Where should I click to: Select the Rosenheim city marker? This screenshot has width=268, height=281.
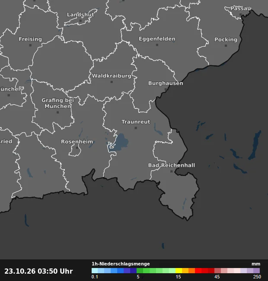[x=77, y=148]
